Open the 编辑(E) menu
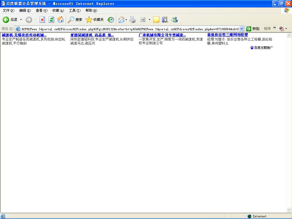Screen dimensions: 292x219 [x=25, y=11]
